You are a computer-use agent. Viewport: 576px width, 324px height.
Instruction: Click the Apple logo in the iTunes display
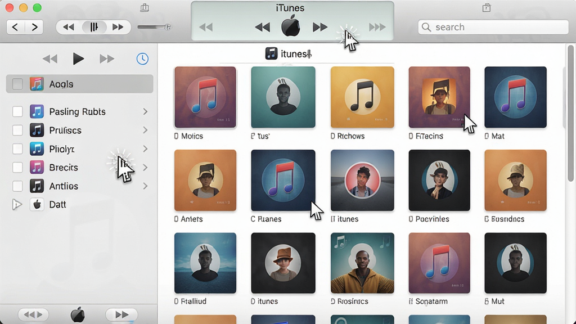tap(291, 26)
